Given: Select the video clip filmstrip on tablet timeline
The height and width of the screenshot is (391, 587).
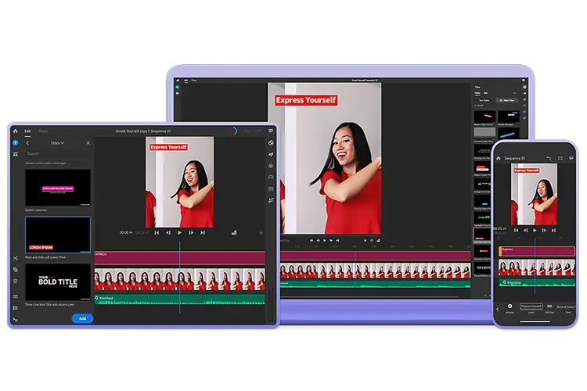Looking at the screenshot, I should [x=180, y=279].
